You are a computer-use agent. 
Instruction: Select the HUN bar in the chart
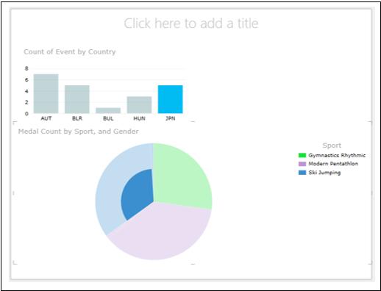[139, 105]
